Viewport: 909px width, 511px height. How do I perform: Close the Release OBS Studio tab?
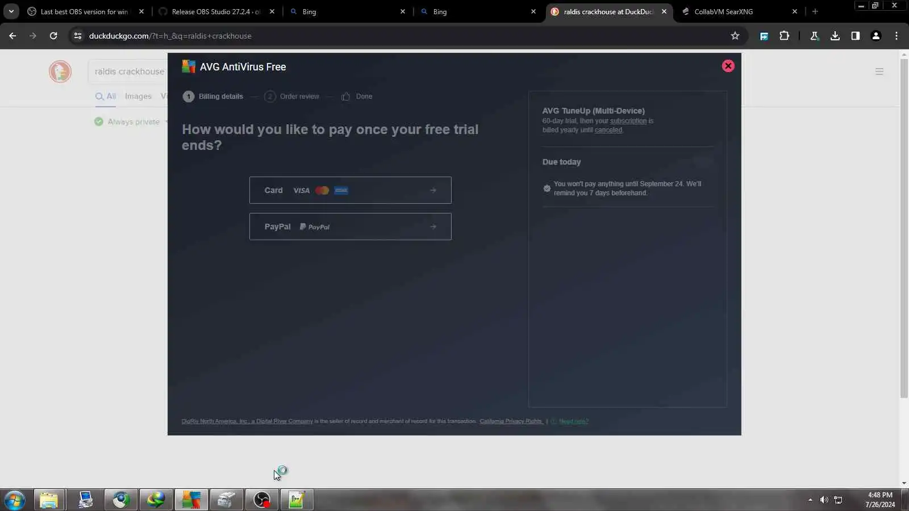[272, 11]
